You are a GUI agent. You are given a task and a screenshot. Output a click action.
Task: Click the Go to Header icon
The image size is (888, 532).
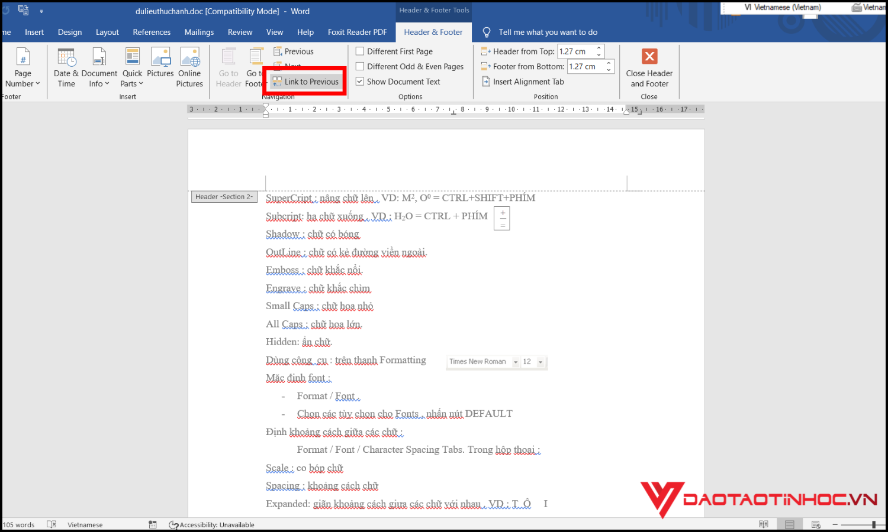(229, 57)
